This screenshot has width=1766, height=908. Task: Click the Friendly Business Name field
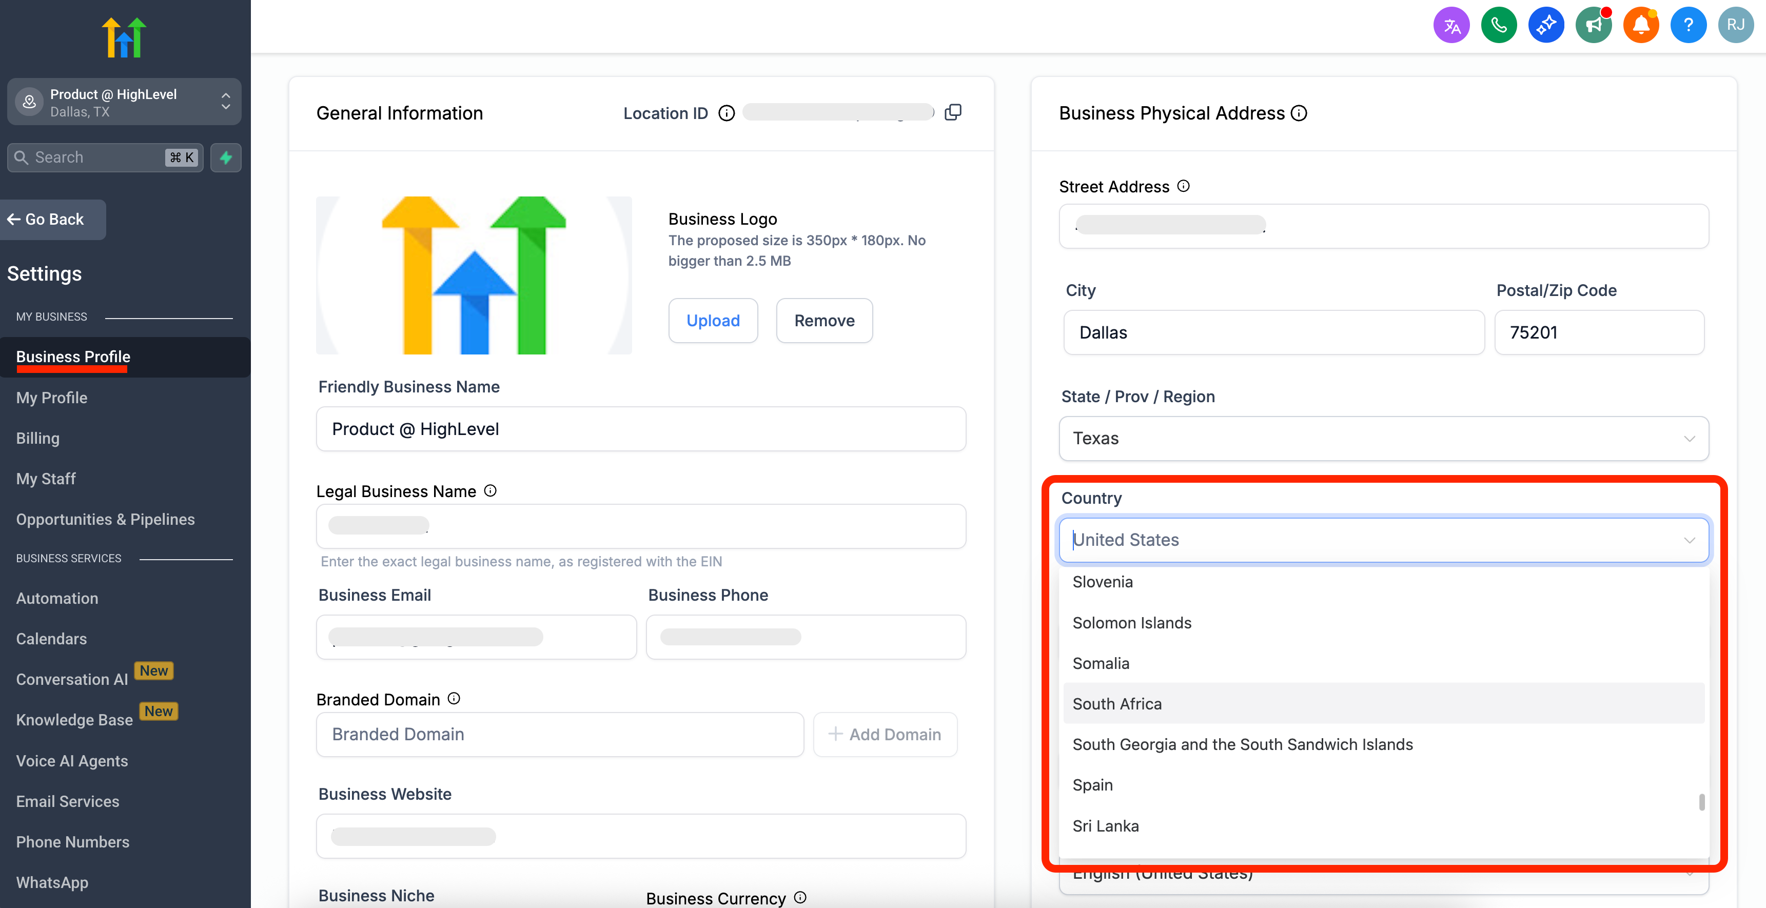coord(640,429)
